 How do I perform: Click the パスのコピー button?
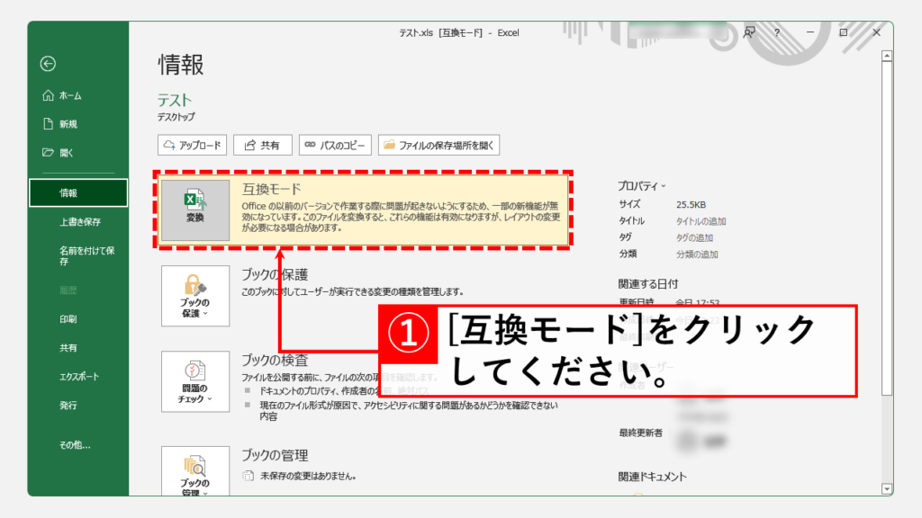(x=335, y=145)
